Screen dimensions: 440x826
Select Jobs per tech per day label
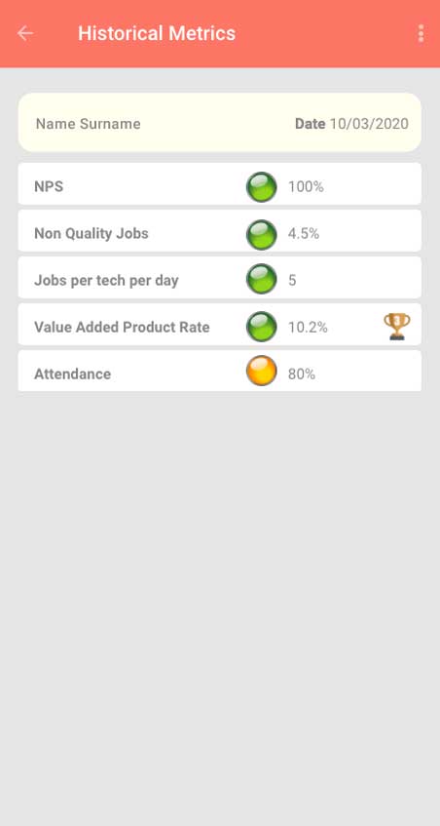pyautogui.click(x=106, y=280)
